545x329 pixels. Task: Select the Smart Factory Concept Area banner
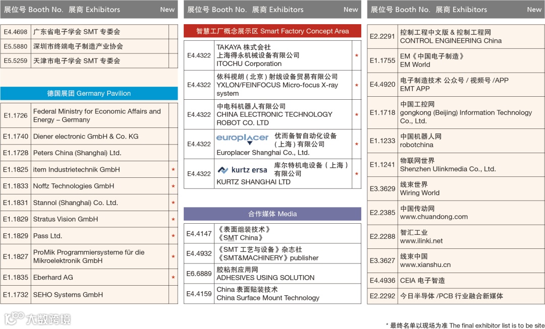pos(272,31)
